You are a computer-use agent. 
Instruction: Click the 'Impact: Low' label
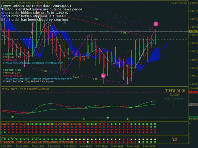pos(10,60)
